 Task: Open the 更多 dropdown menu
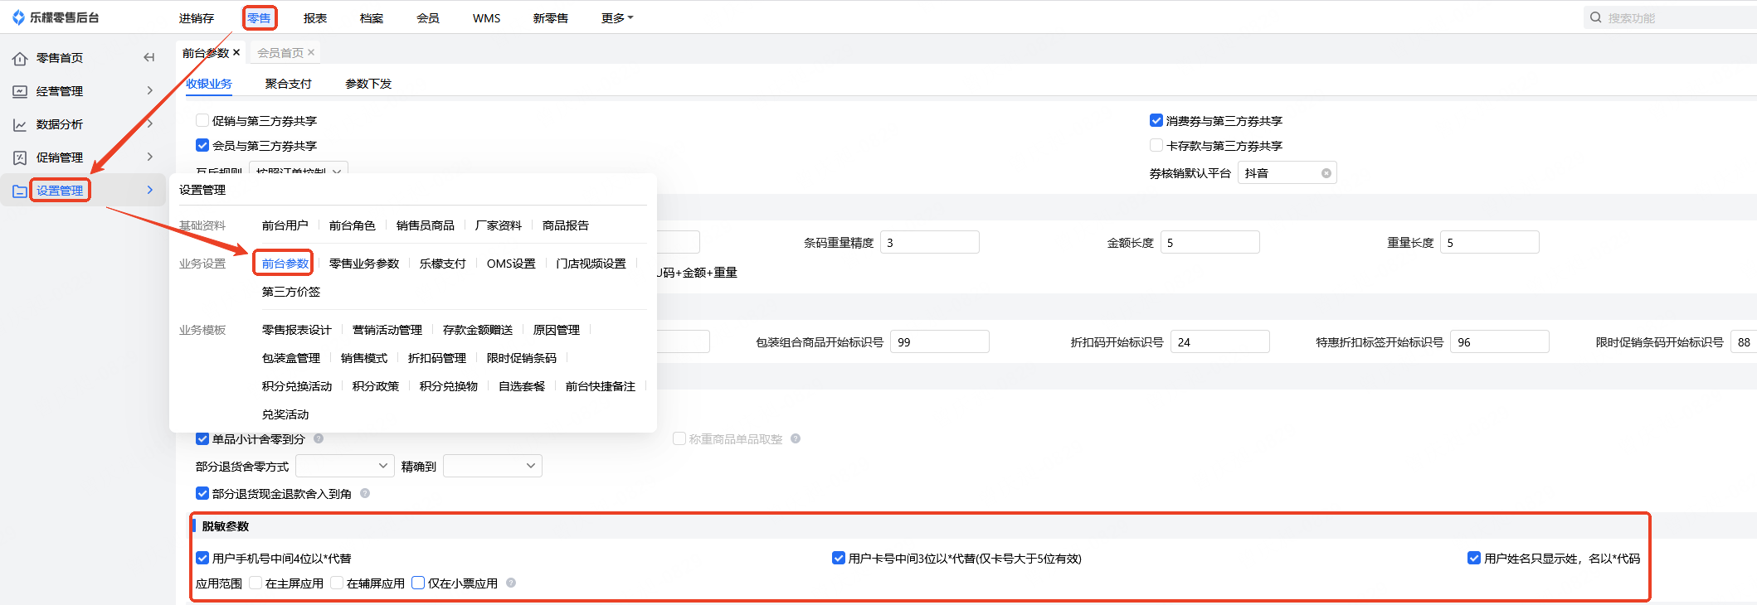click(x=617, y=18)
